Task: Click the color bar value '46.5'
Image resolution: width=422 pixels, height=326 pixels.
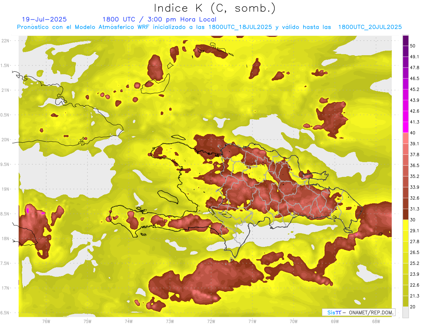Action: pyautogui.click(x=414, y=78)
